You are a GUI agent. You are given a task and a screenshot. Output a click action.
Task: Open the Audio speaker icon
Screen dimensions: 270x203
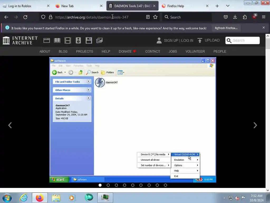pyautogui.click(x=78, y=40)
